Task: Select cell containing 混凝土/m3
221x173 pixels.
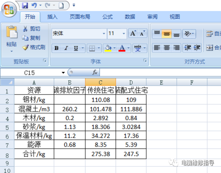Action: [x=34, y=109]
